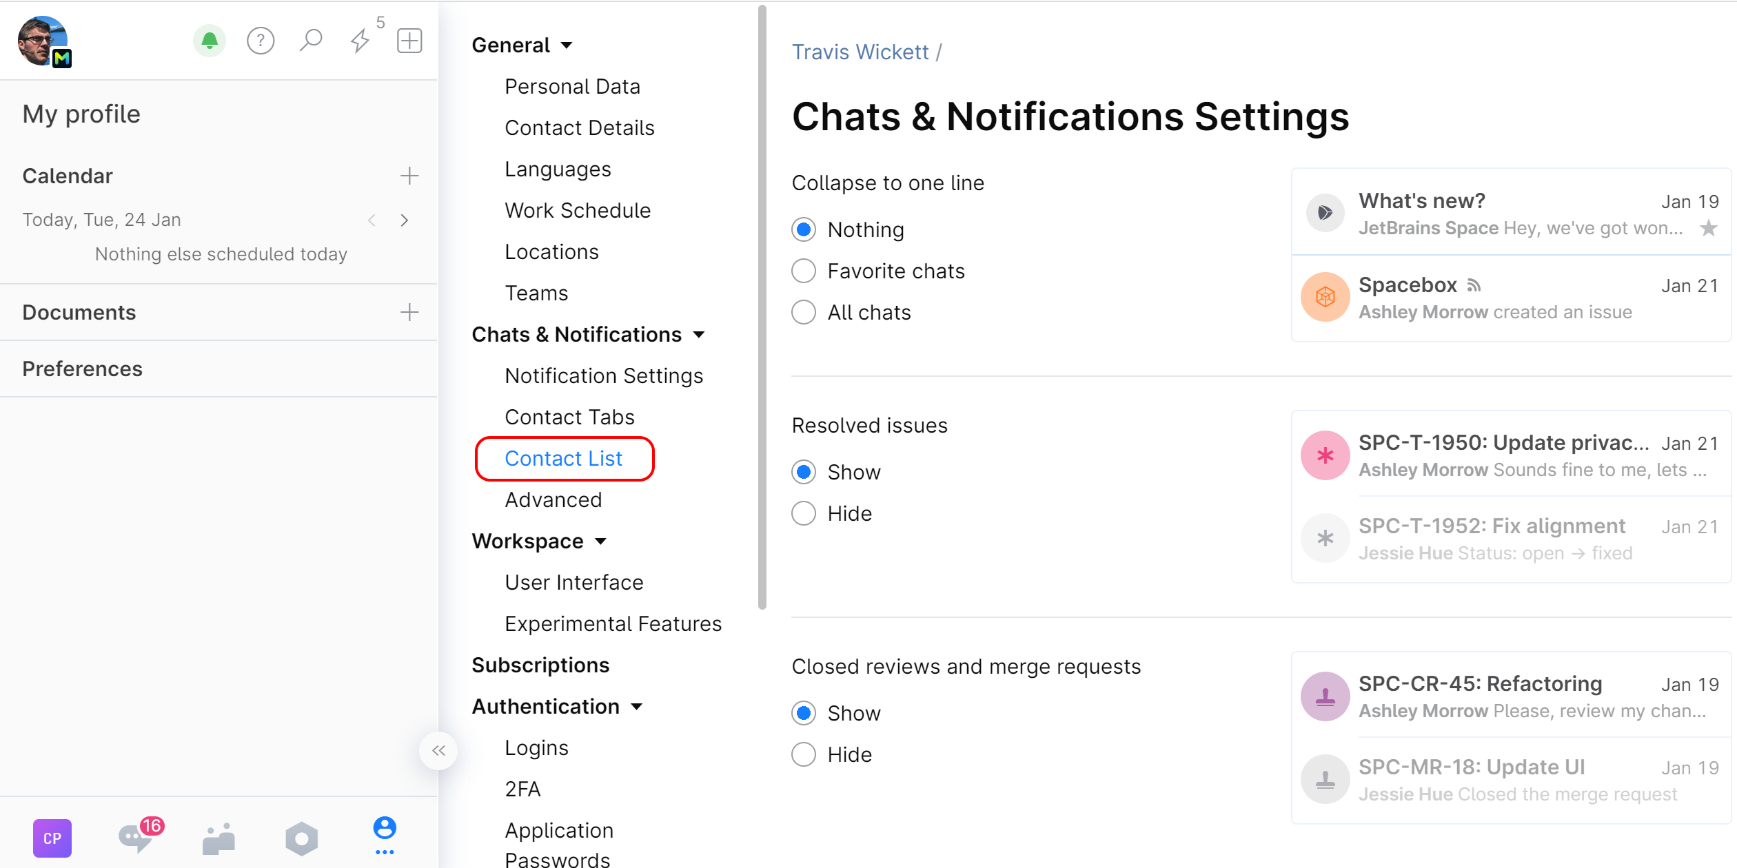Image resolution: width=1737 pixels, height=868 pixels.
Task: Click the green notification bell icon
Action: [210, 41]
